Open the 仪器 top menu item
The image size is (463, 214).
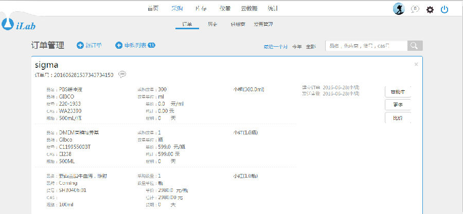[225, 9]
